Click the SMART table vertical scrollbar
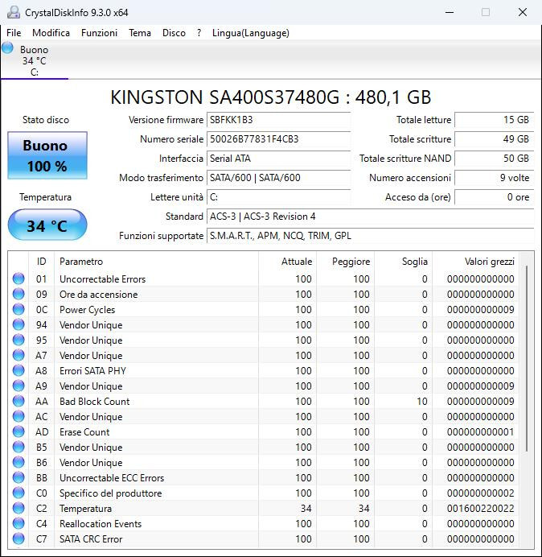This screenshot has height=557, width=542. [527, 359]
